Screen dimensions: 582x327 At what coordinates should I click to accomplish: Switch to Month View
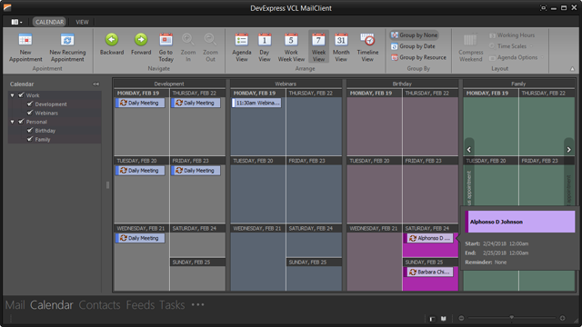(x=341, y=47)
